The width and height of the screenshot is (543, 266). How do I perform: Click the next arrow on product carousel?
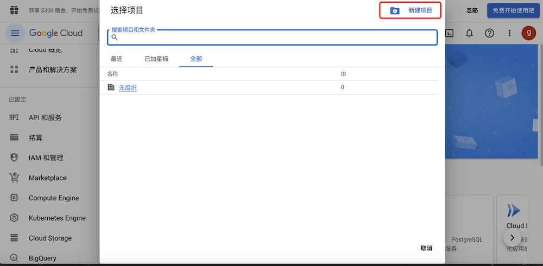point(512,237)
